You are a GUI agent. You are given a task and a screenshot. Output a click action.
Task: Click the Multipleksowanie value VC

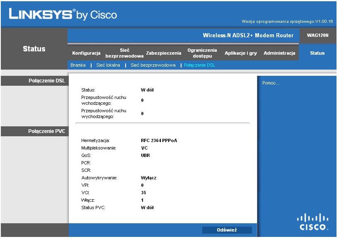click(144, 148)
